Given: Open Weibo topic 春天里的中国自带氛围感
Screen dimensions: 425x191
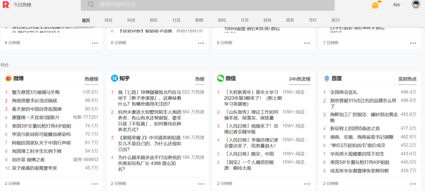Looking at the screenshot, I should 37,109.
